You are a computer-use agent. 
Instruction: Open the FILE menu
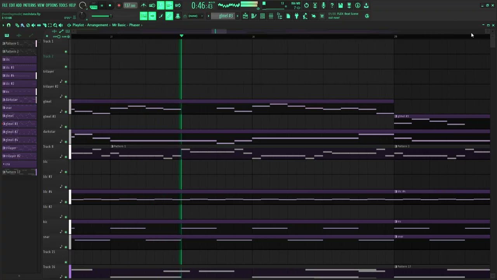point(5,5)
